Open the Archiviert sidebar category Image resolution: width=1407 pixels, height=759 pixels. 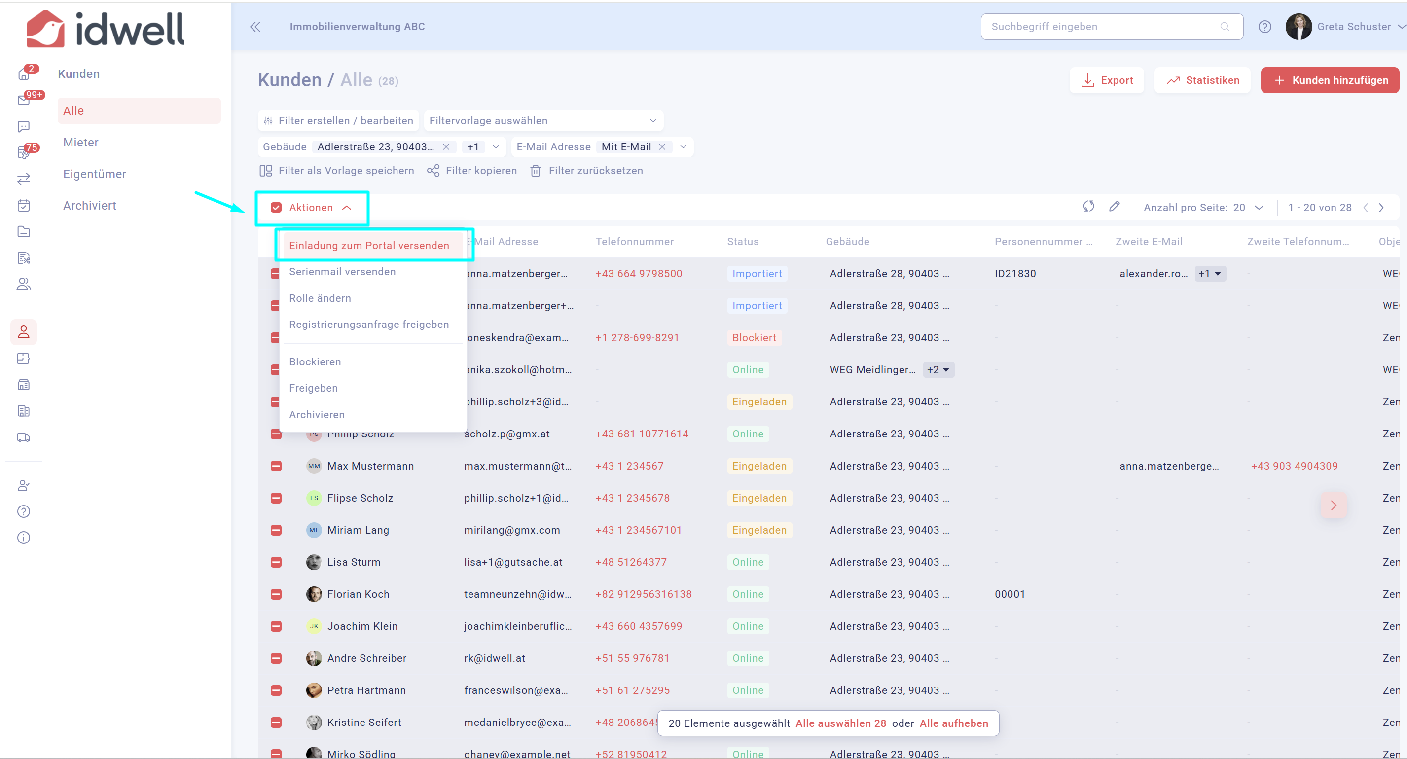(90, 205)
